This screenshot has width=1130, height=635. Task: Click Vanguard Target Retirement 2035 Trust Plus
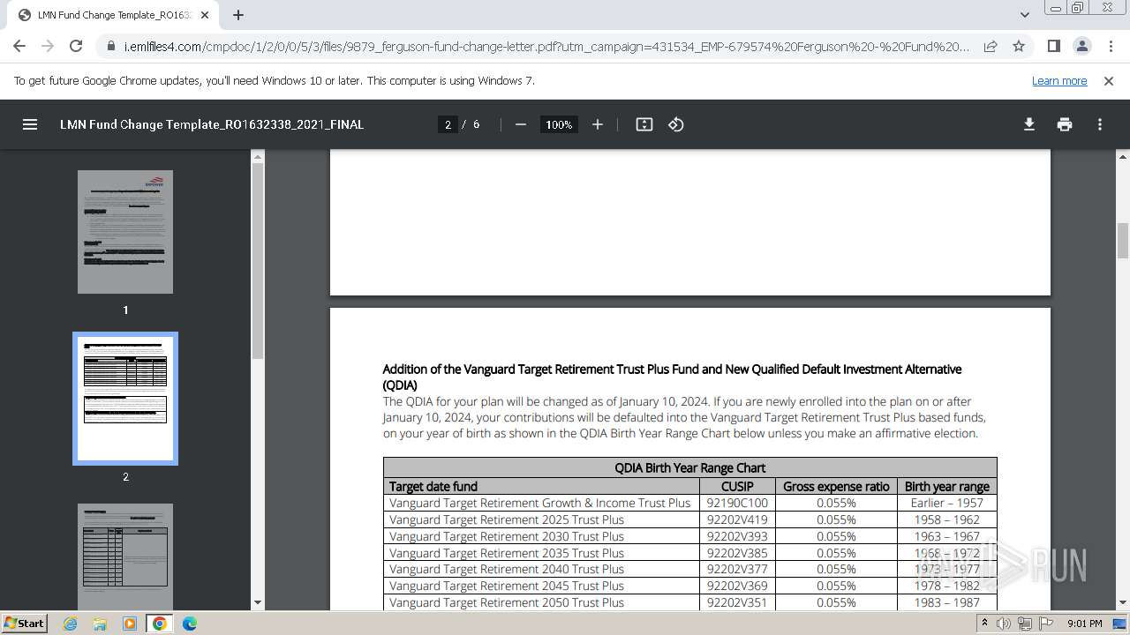pos(507,553)
